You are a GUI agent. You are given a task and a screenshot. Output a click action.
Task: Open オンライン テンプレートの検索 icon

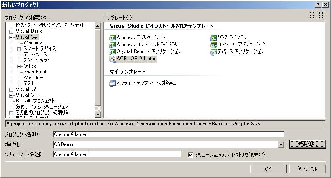pos(113,83)
